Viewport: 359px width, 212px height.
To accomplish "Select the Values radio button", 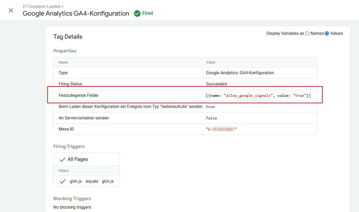I will 327,33.
